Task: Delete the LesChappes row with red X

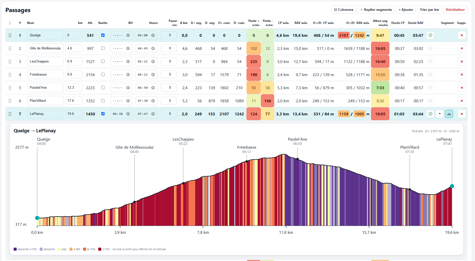Action: (x=462, y=61)
